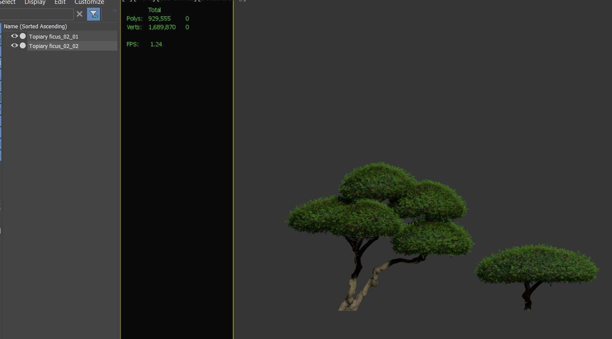
Task: Open the Customize menu in Scene Explorer
Action: coord(89,2)
